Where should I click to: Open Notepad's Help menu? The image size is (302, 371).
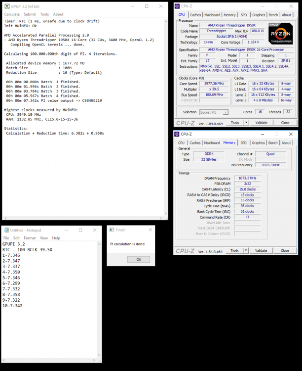[56, 238]
